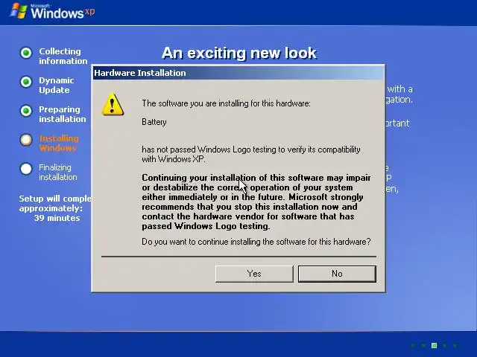Click the Preparing installation step indicator
This screenshot has width=477, height=357.
coord(26,111)
